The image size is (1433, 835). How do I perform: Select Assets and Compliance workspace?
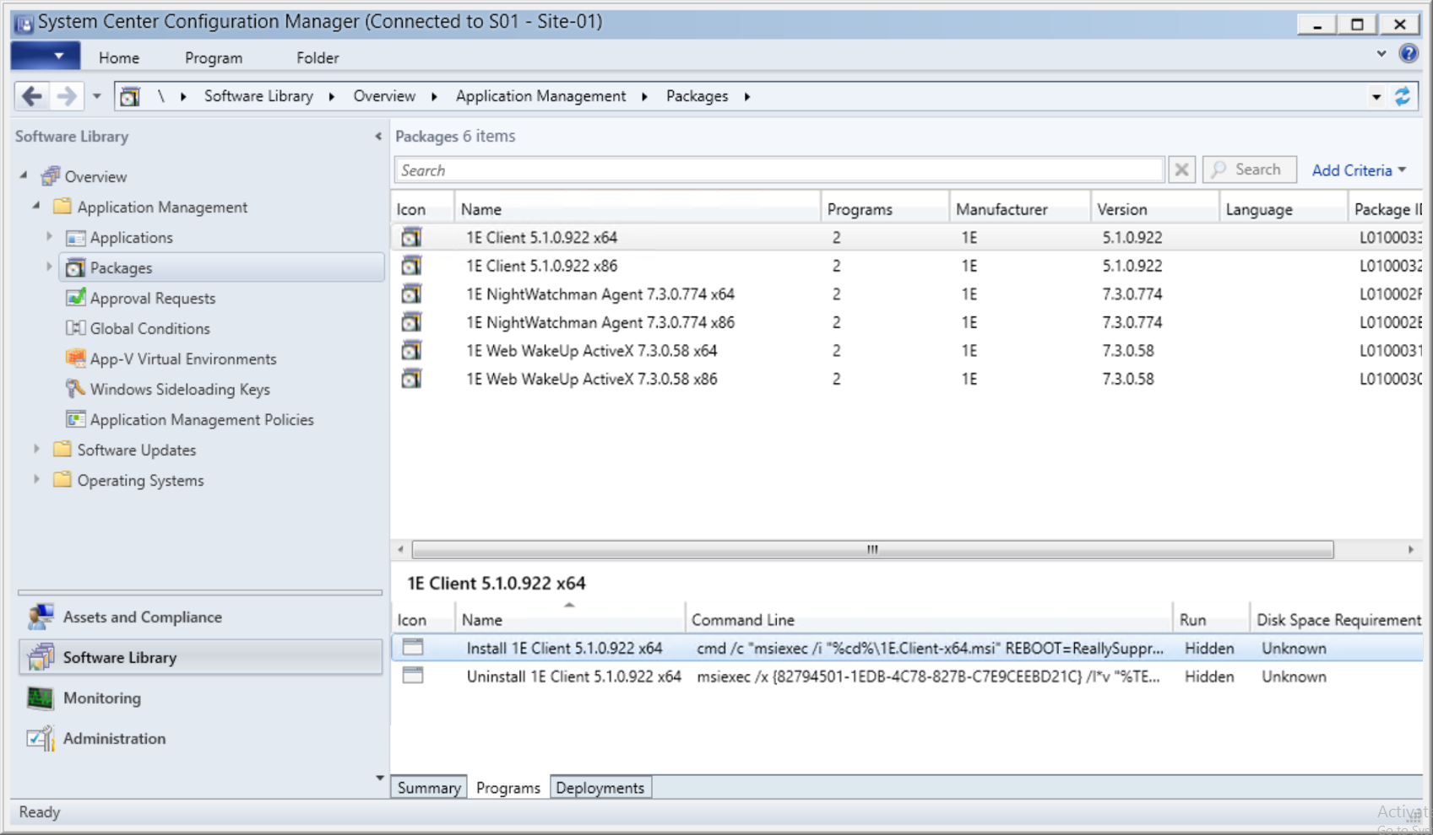tap(142, 617)
